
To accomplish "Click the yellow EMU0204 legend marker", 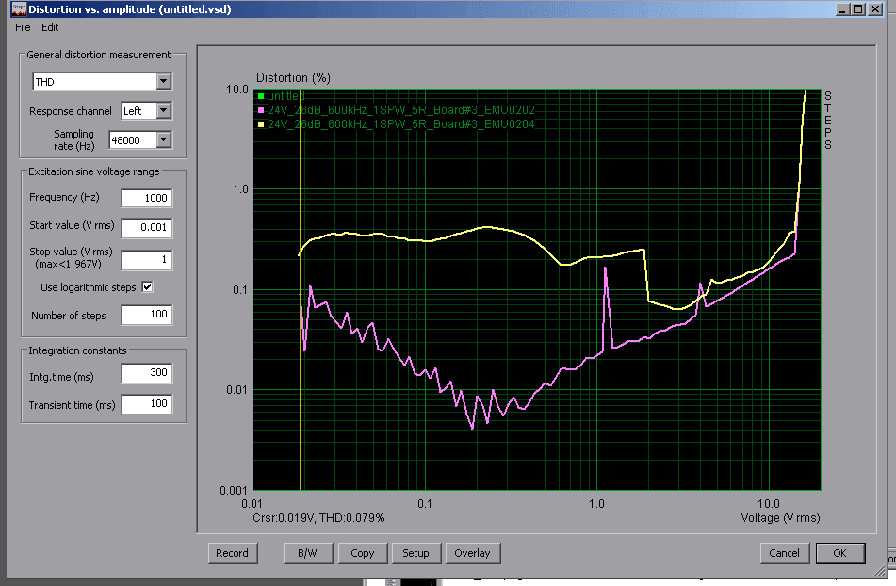I will coord(261,124).
